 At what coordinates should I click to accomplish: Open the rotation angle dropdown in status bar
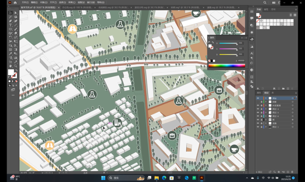point(42,173)
